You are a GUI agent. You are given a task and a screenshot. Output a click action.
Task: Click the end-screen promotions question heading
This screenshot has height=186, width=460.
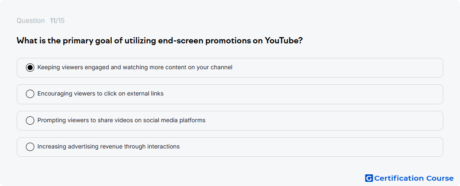tap(160, 40)
